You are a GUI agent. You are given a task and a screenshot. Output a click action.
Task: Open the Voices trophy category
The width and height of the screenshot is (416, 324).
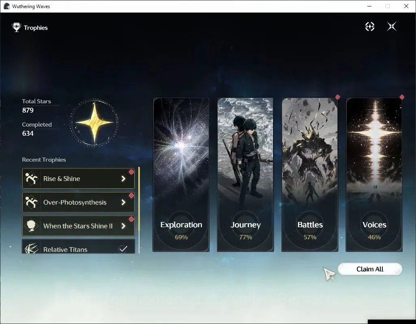374,175
